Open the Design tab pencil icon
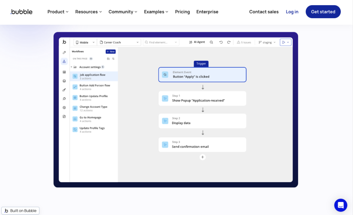Viewport: 353px width, 215px height. coord(64,52)
